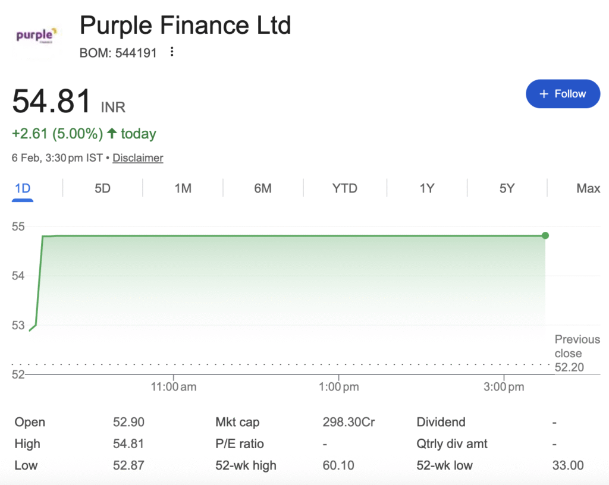Click the plus icon on the Follow button
This screenshot has height=485, width=609.
point(543,94)
